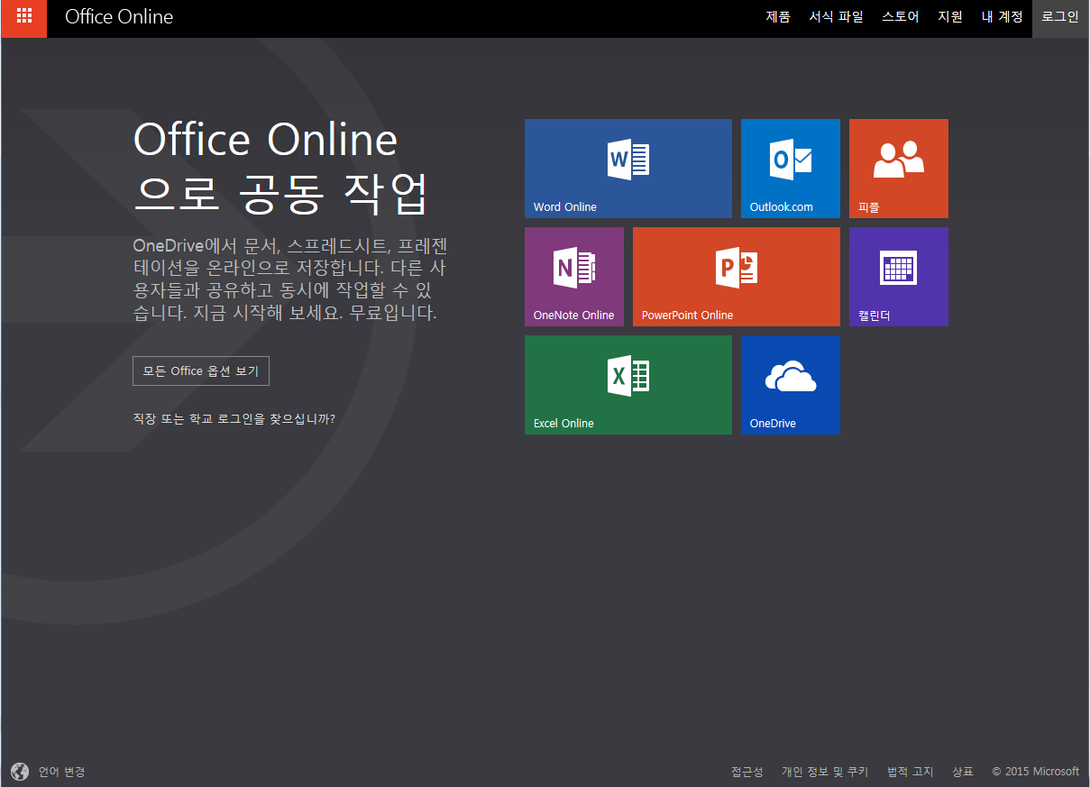
Task: Open the Calendar (캘린더) tile icon
Action: coord(899,268)
